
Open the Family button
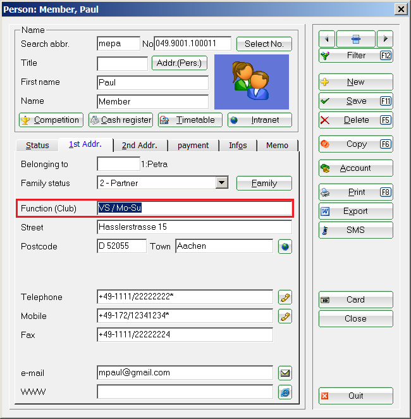[264, 184]
